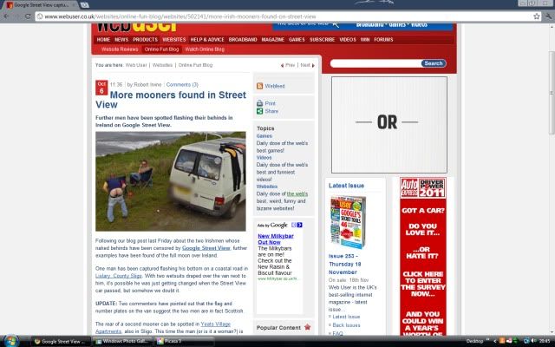
Task: Open the WEBSITES menu item
Action: coord(173,39)
